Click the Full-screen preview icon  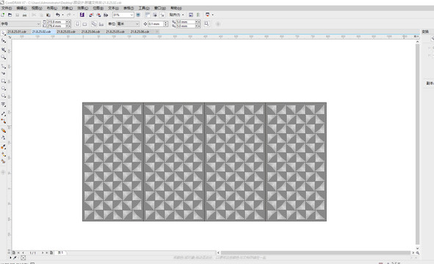(x=138, y=15)
